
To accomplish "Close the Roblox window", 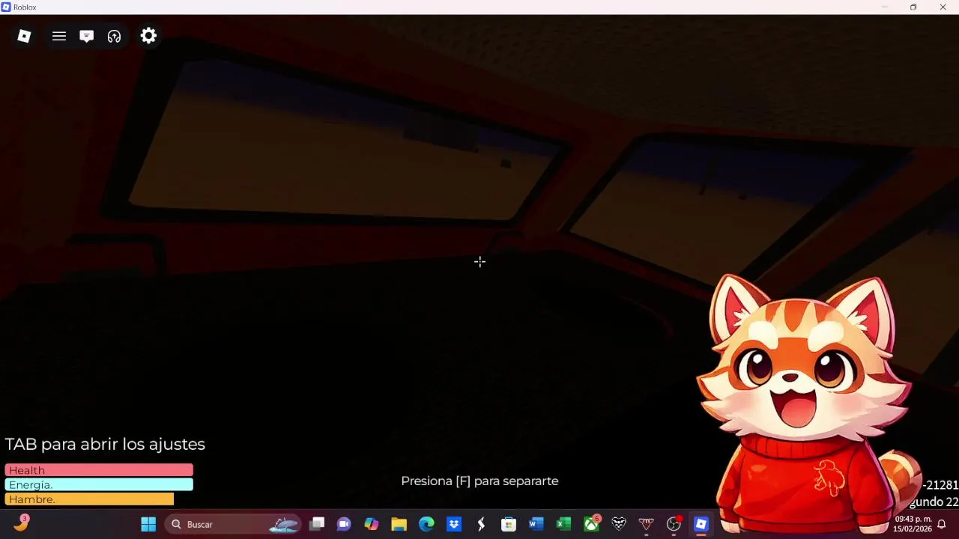I will pyautogui.click(x=943, y=7).
